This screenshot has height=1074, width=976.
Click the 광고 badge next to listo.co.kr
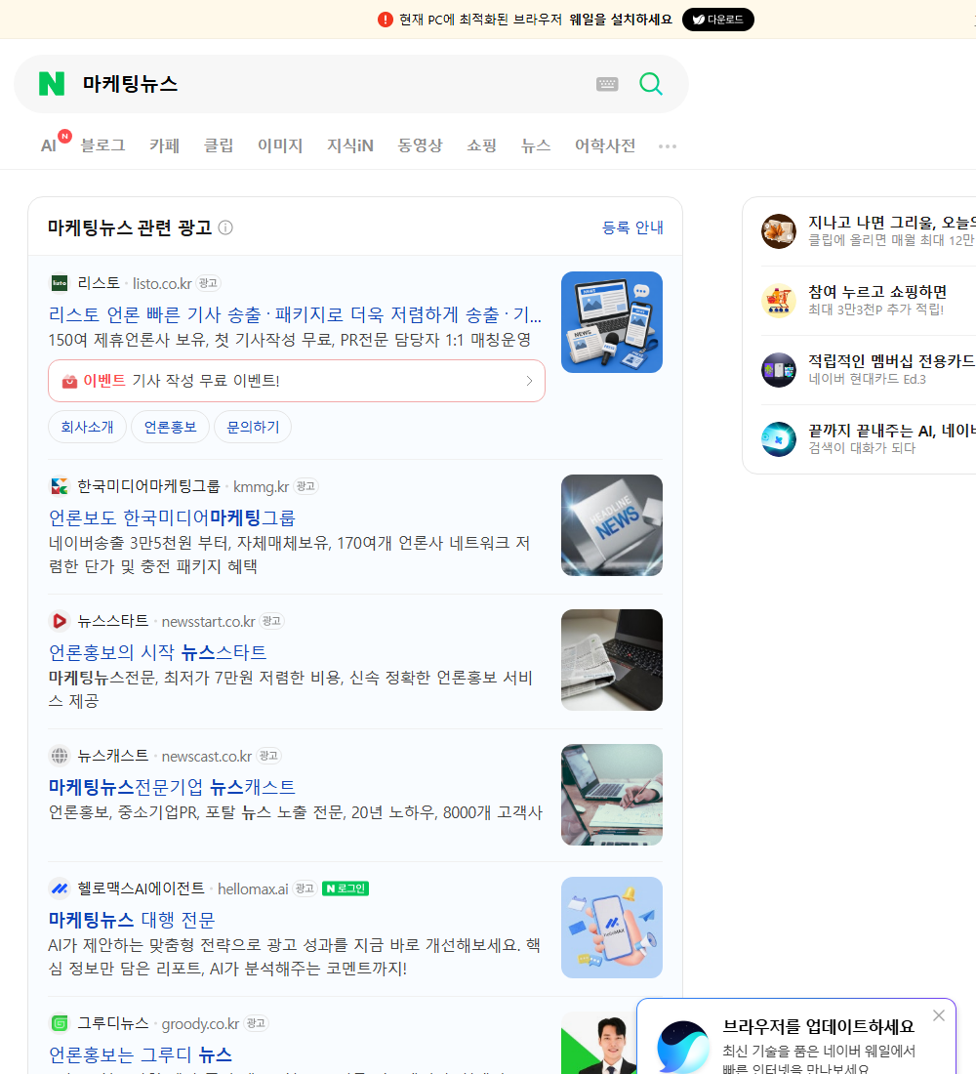[208, 283]
